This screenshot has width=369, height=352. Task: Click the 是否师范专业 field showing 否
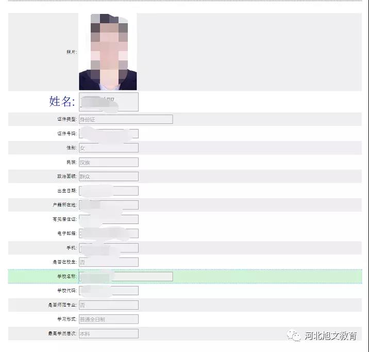point(109,305)
